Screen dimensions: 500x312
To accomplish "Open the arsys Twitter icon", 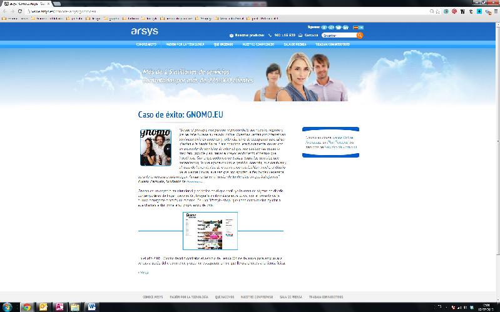I will (x=339, y=28).
